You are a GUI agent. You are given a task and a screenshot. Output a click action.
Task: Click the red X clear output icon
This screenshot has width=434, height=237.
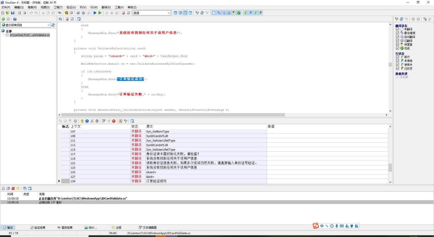click(13, 188)
